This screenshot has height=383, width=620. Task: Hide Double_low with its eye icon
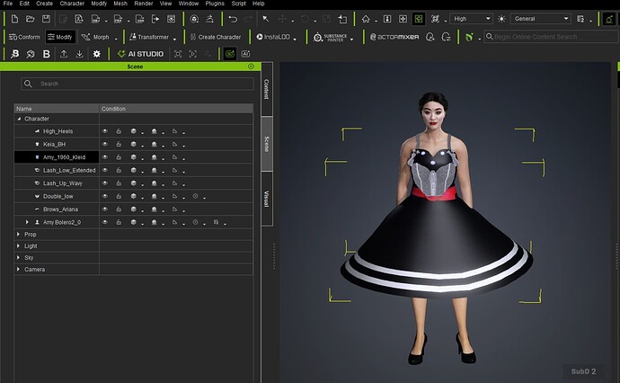(x=105, y=196)
